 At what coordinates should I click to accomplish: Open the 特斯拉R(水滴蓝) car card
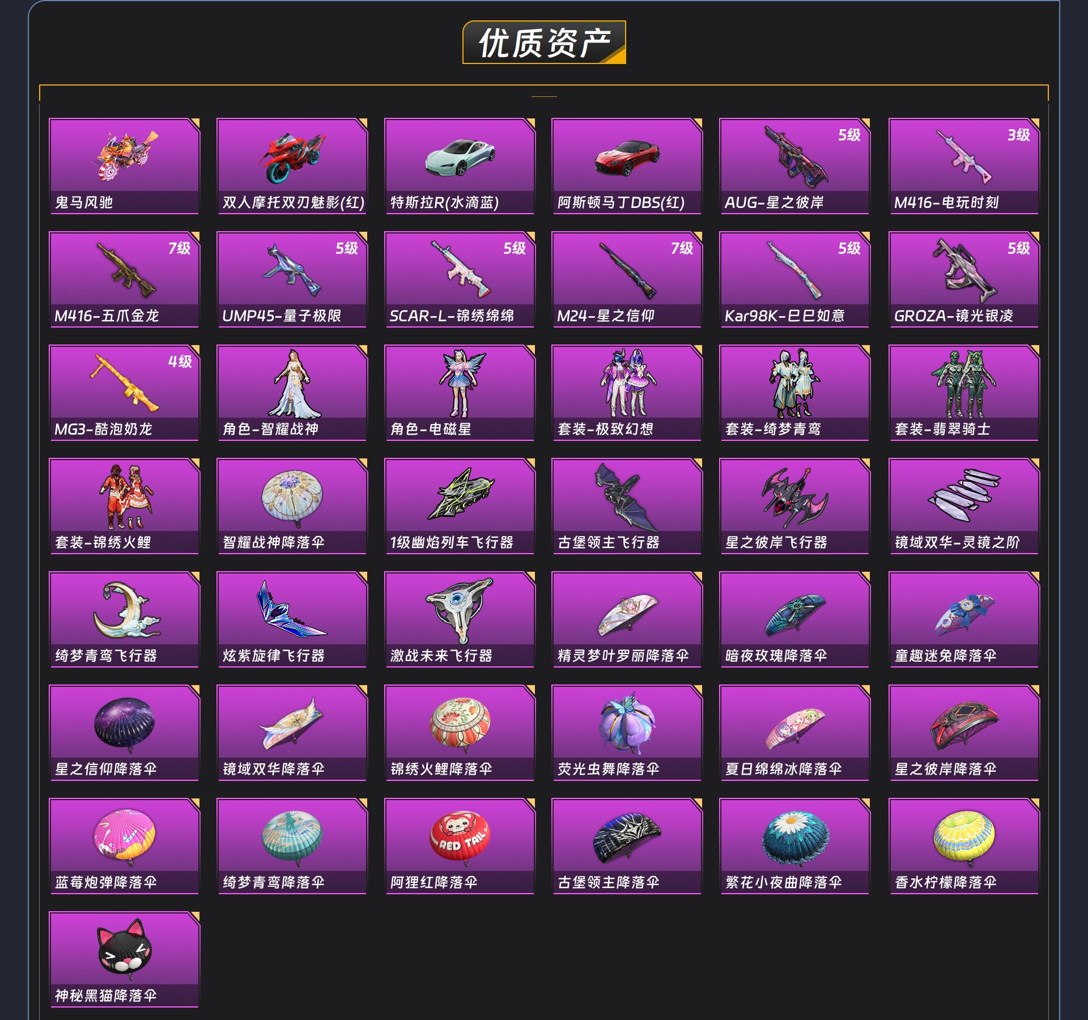coord(460,166)
